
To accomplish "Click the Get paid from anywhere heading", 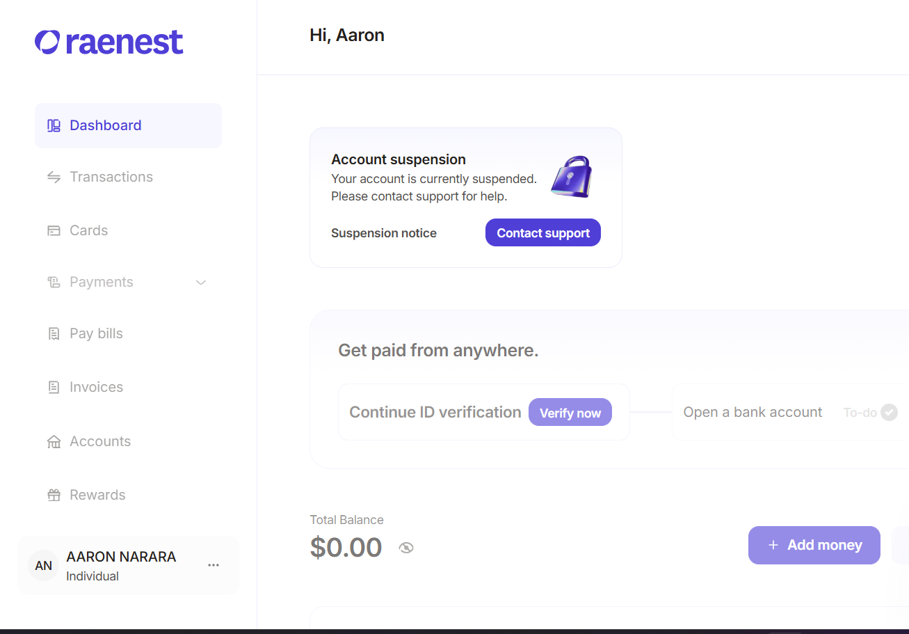I will [x=438, y=351].
